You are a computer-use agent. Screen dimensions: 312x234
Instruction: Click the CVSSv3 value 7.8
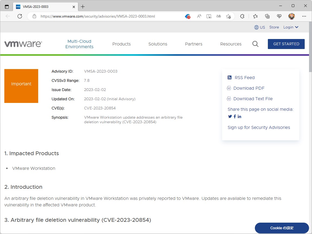click(87, 81)
